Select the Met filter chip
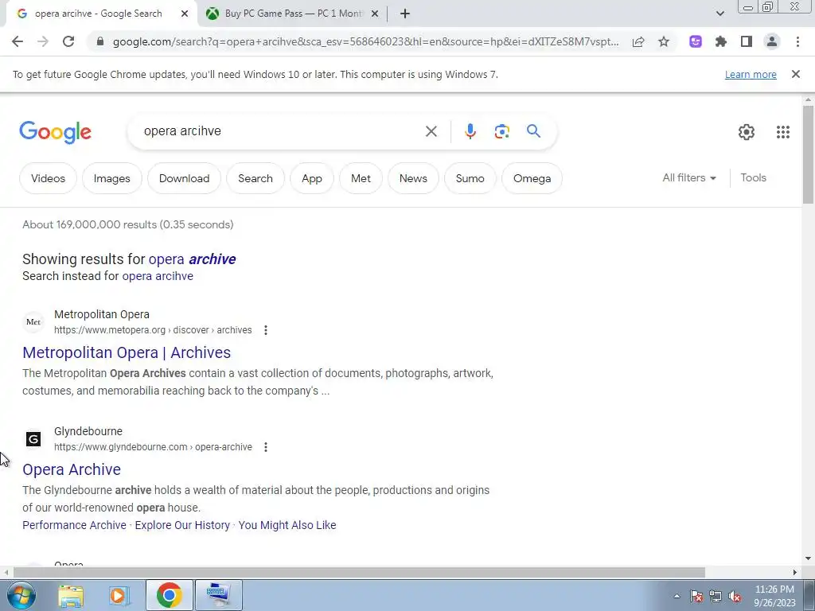Screen dimensions: 815x611 coord(361,178)
